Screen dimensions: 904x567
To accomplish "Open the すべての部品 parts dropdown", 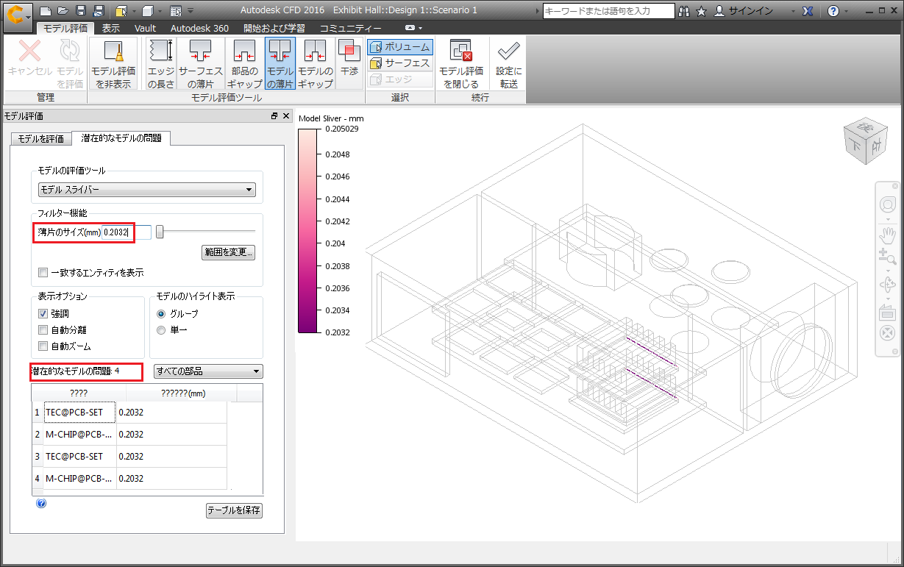I will tap(208, 371).
